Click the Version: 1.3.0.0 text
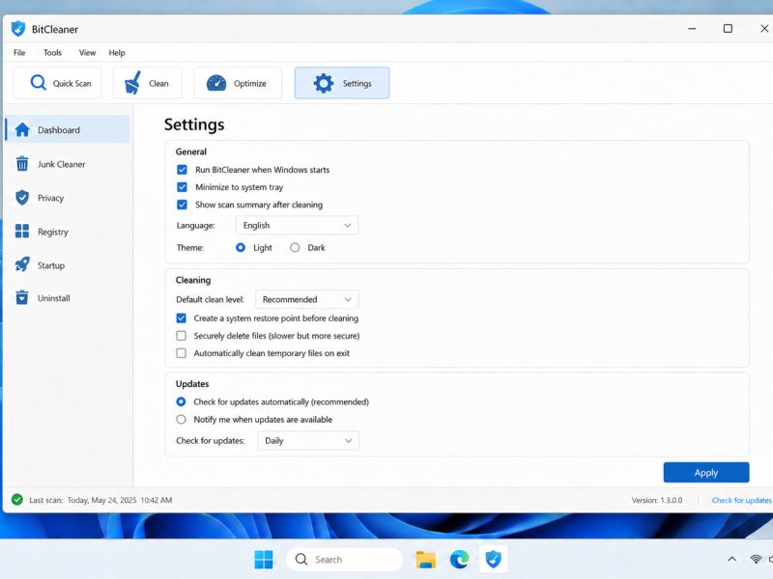The image size is (773, 579). click(657, 500)
